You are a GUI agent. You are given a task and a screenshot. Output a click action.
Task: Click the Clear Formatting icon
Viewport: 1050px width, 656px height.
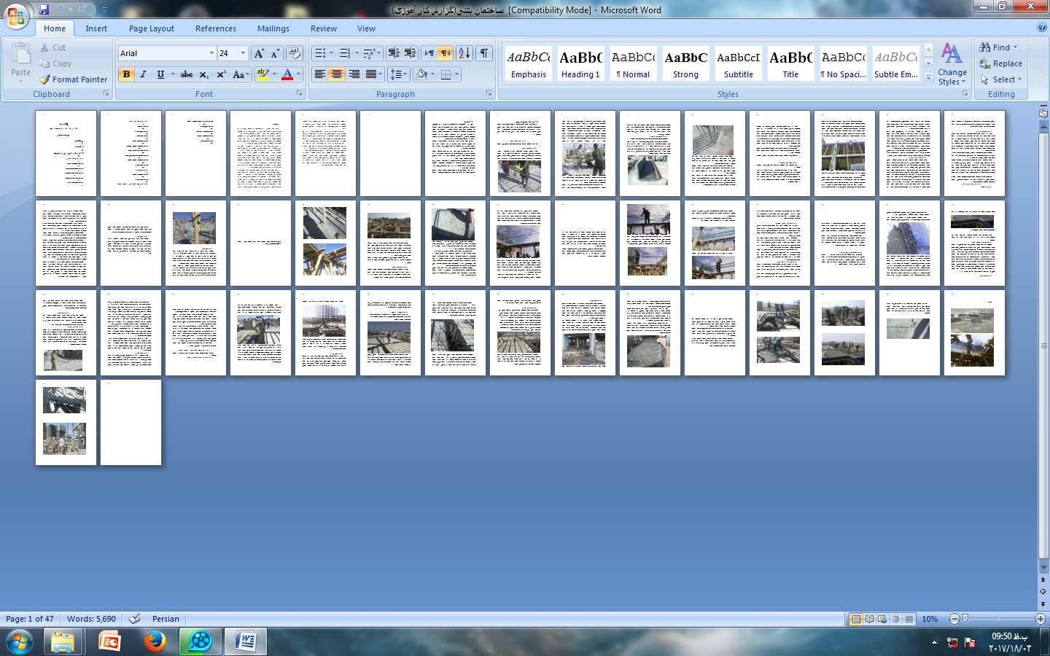click(x=295, y=53)
